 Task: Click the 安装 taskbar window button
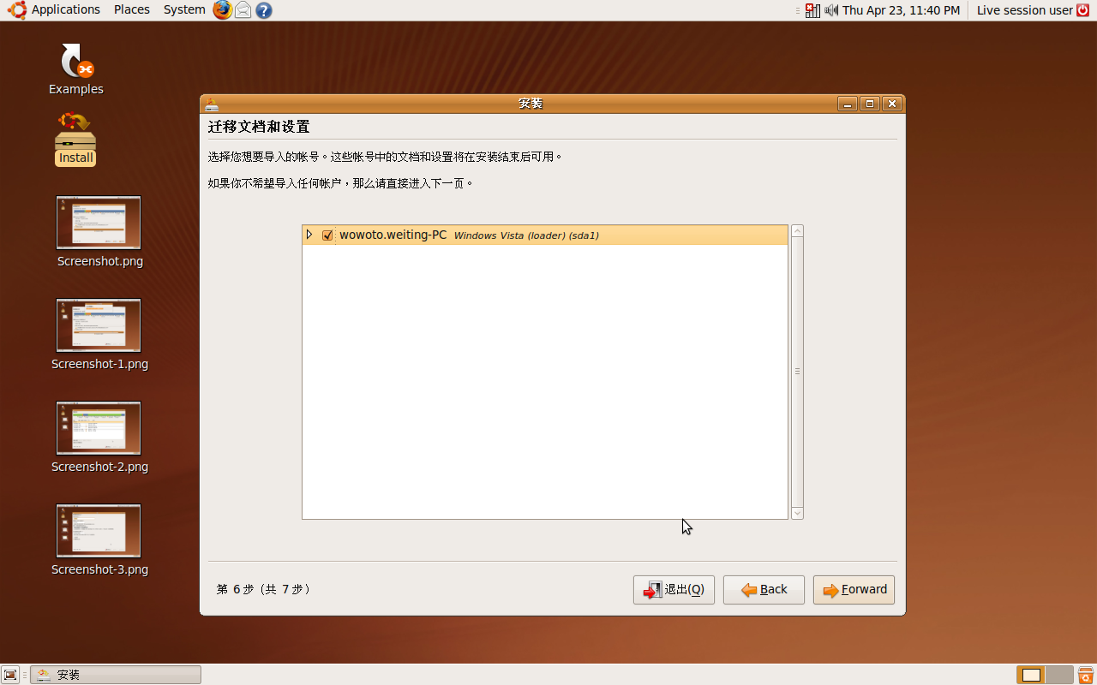pos(116,675)
